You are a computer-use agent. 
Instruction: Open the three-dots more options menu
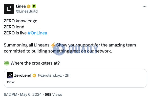(x=144, y=7)
